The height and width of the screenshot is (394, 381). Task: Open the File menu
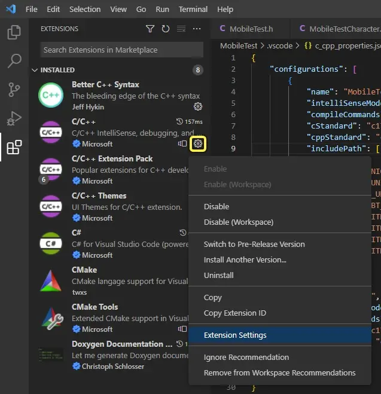pos(32,10)
